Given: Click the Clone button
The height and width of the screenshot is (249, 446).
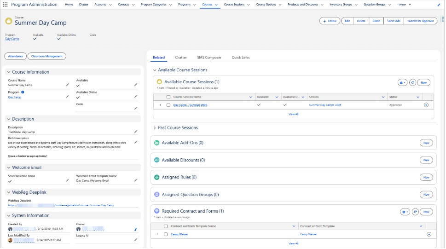Looking at the screenshot, I should 376,21.
